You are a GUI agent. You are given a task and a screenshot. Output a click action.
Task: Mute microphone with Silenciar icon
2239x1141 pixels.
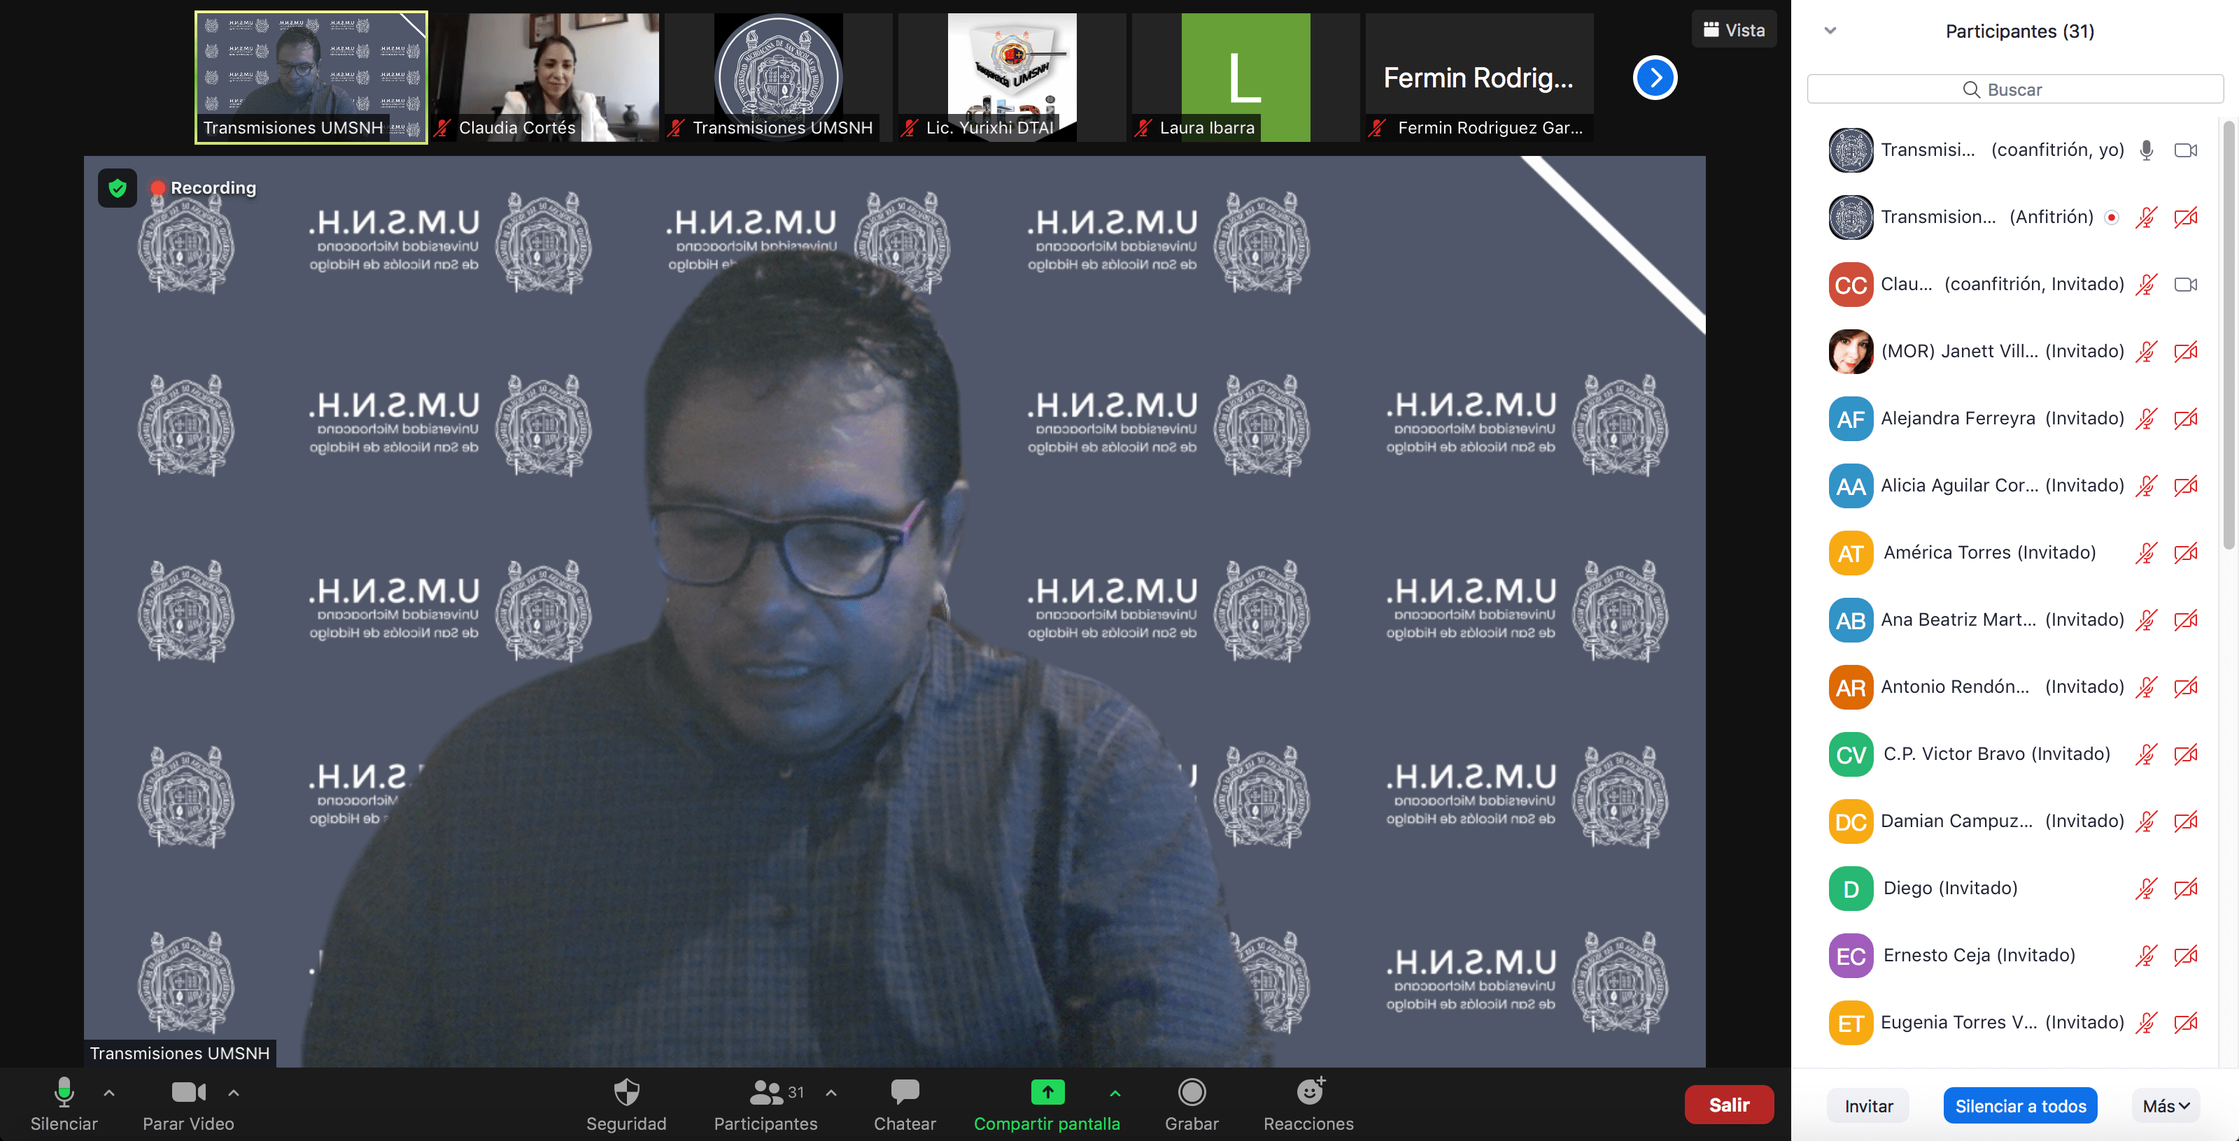(x=64, y=1092)
